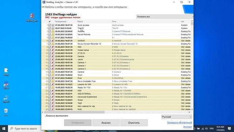Open the Проверка обновлений link
This screenshot has height=132, width=234.
point(180,122)
